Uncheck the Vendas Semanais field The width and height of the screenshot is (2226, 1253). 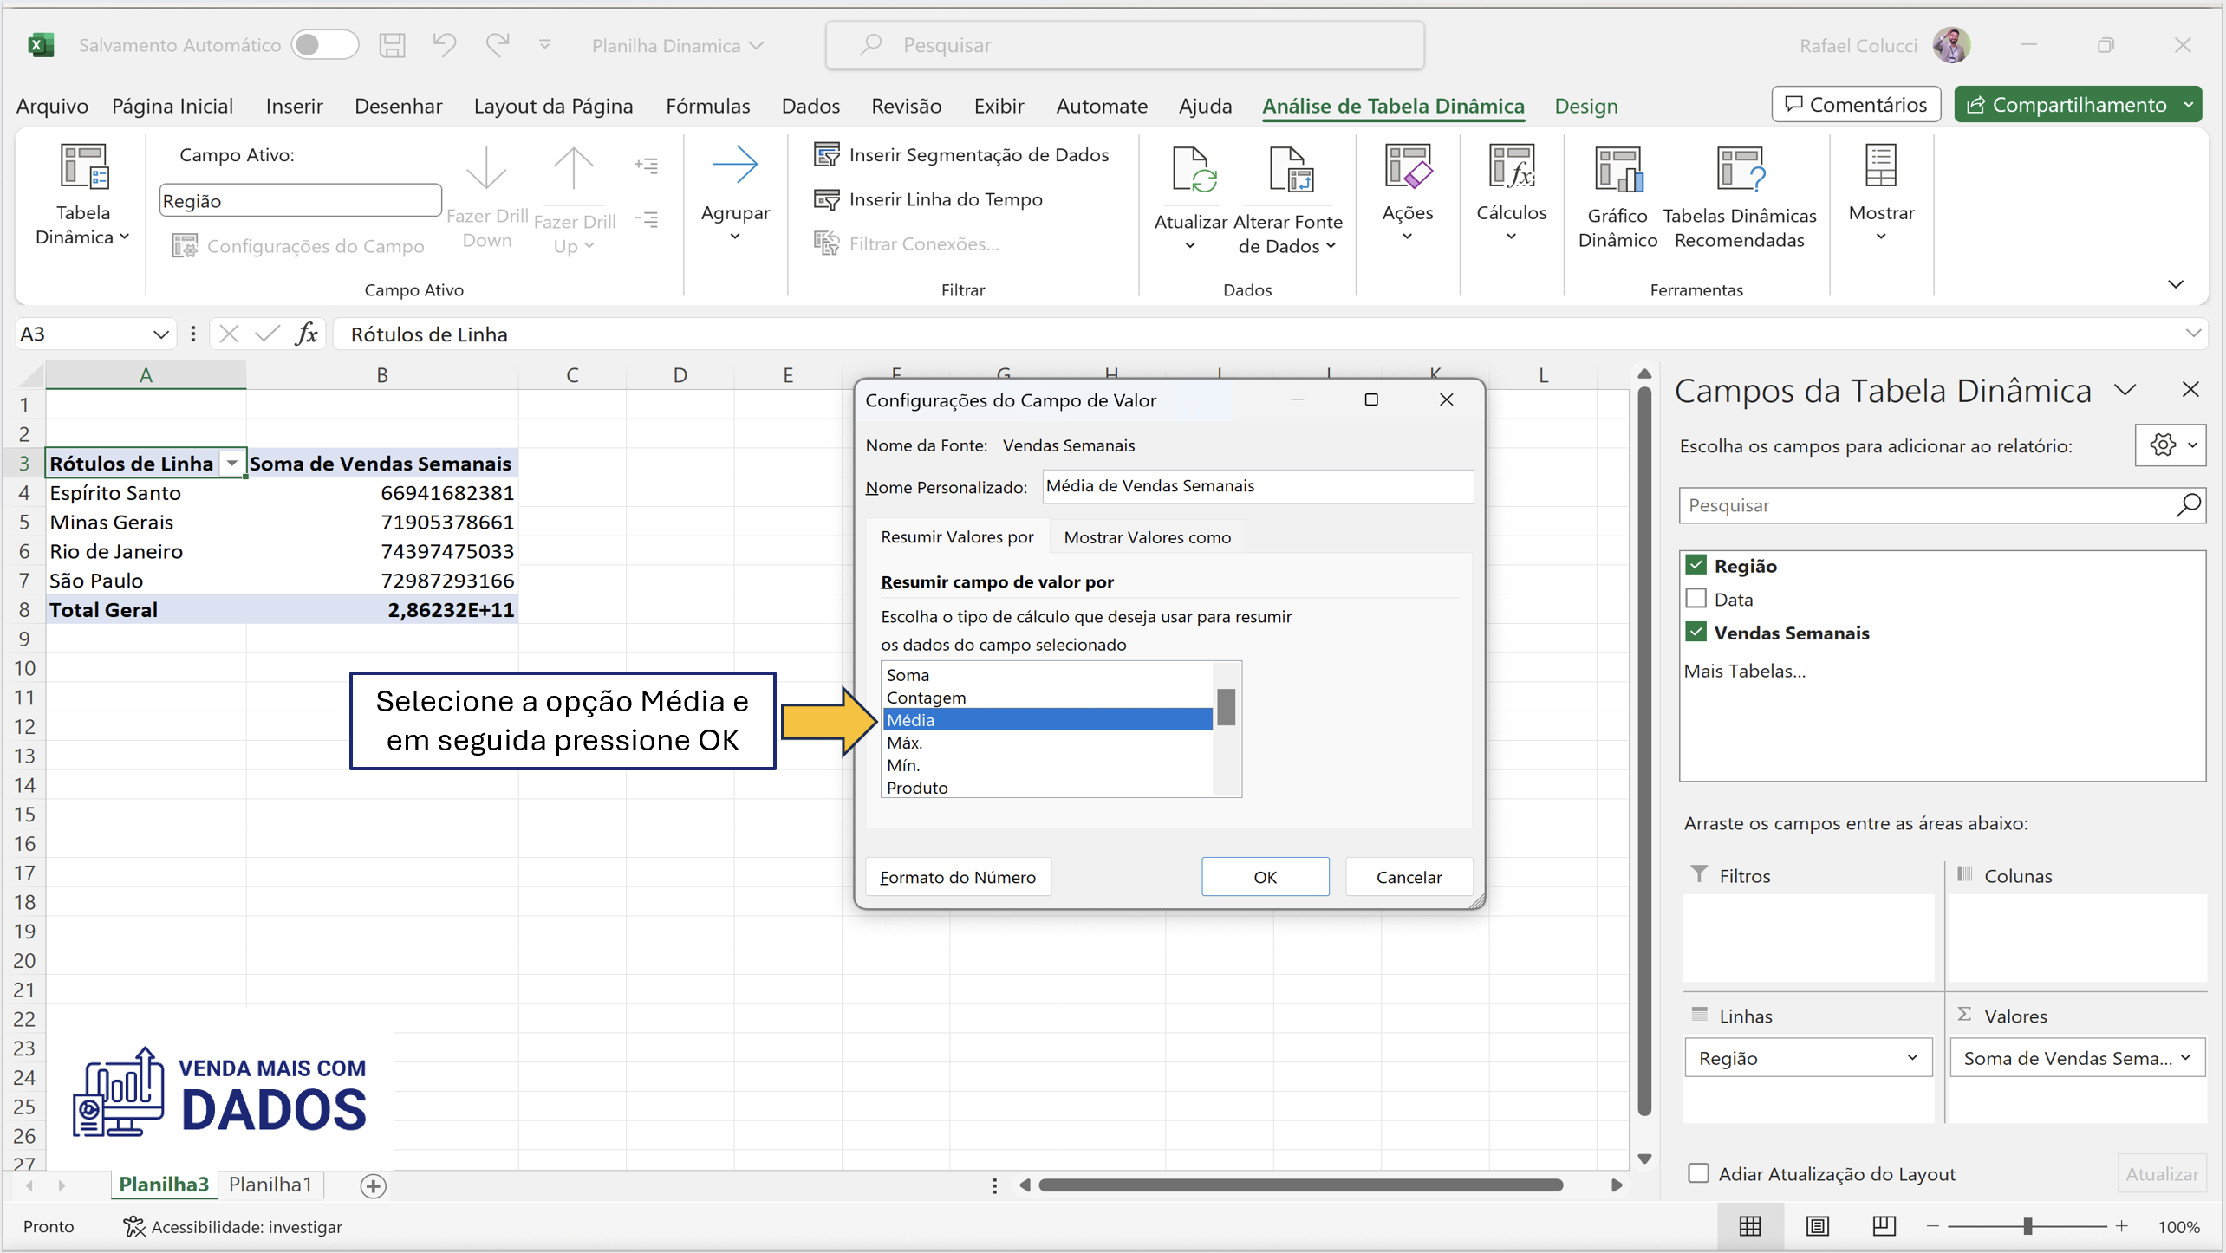(1696, 632)
